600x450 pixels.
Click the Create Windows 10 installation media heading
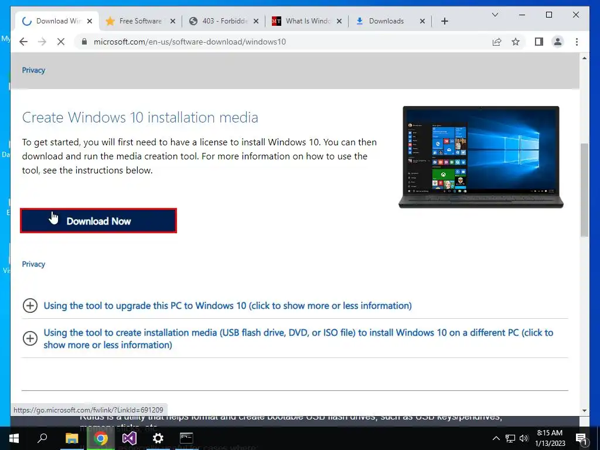click(140, 117)
